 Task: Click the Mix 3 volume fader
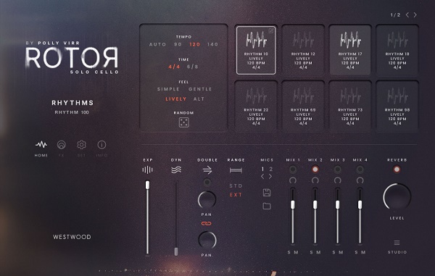[338, 205]
